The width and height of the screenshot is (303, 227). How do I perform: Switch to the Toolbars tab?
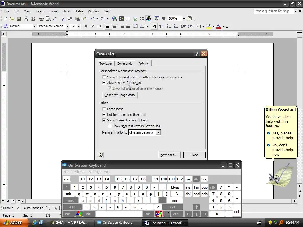pyautogui.click(x=106, y=64)
